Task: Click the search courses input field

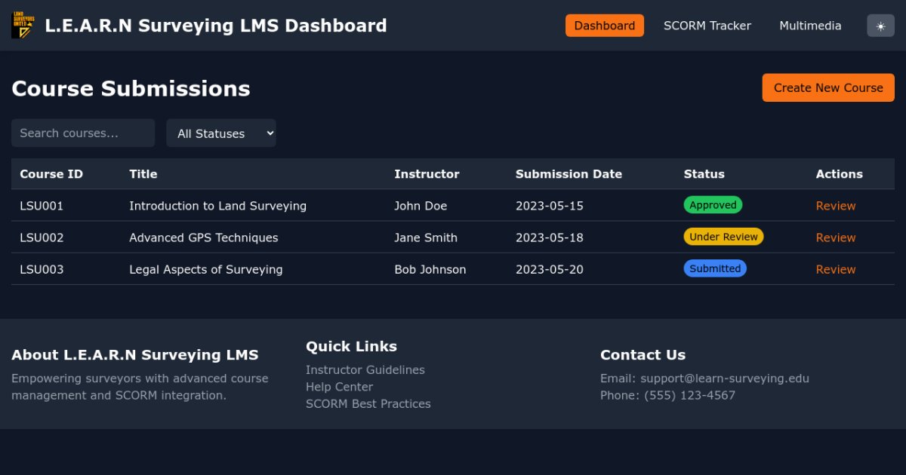Action: [83, 133]
